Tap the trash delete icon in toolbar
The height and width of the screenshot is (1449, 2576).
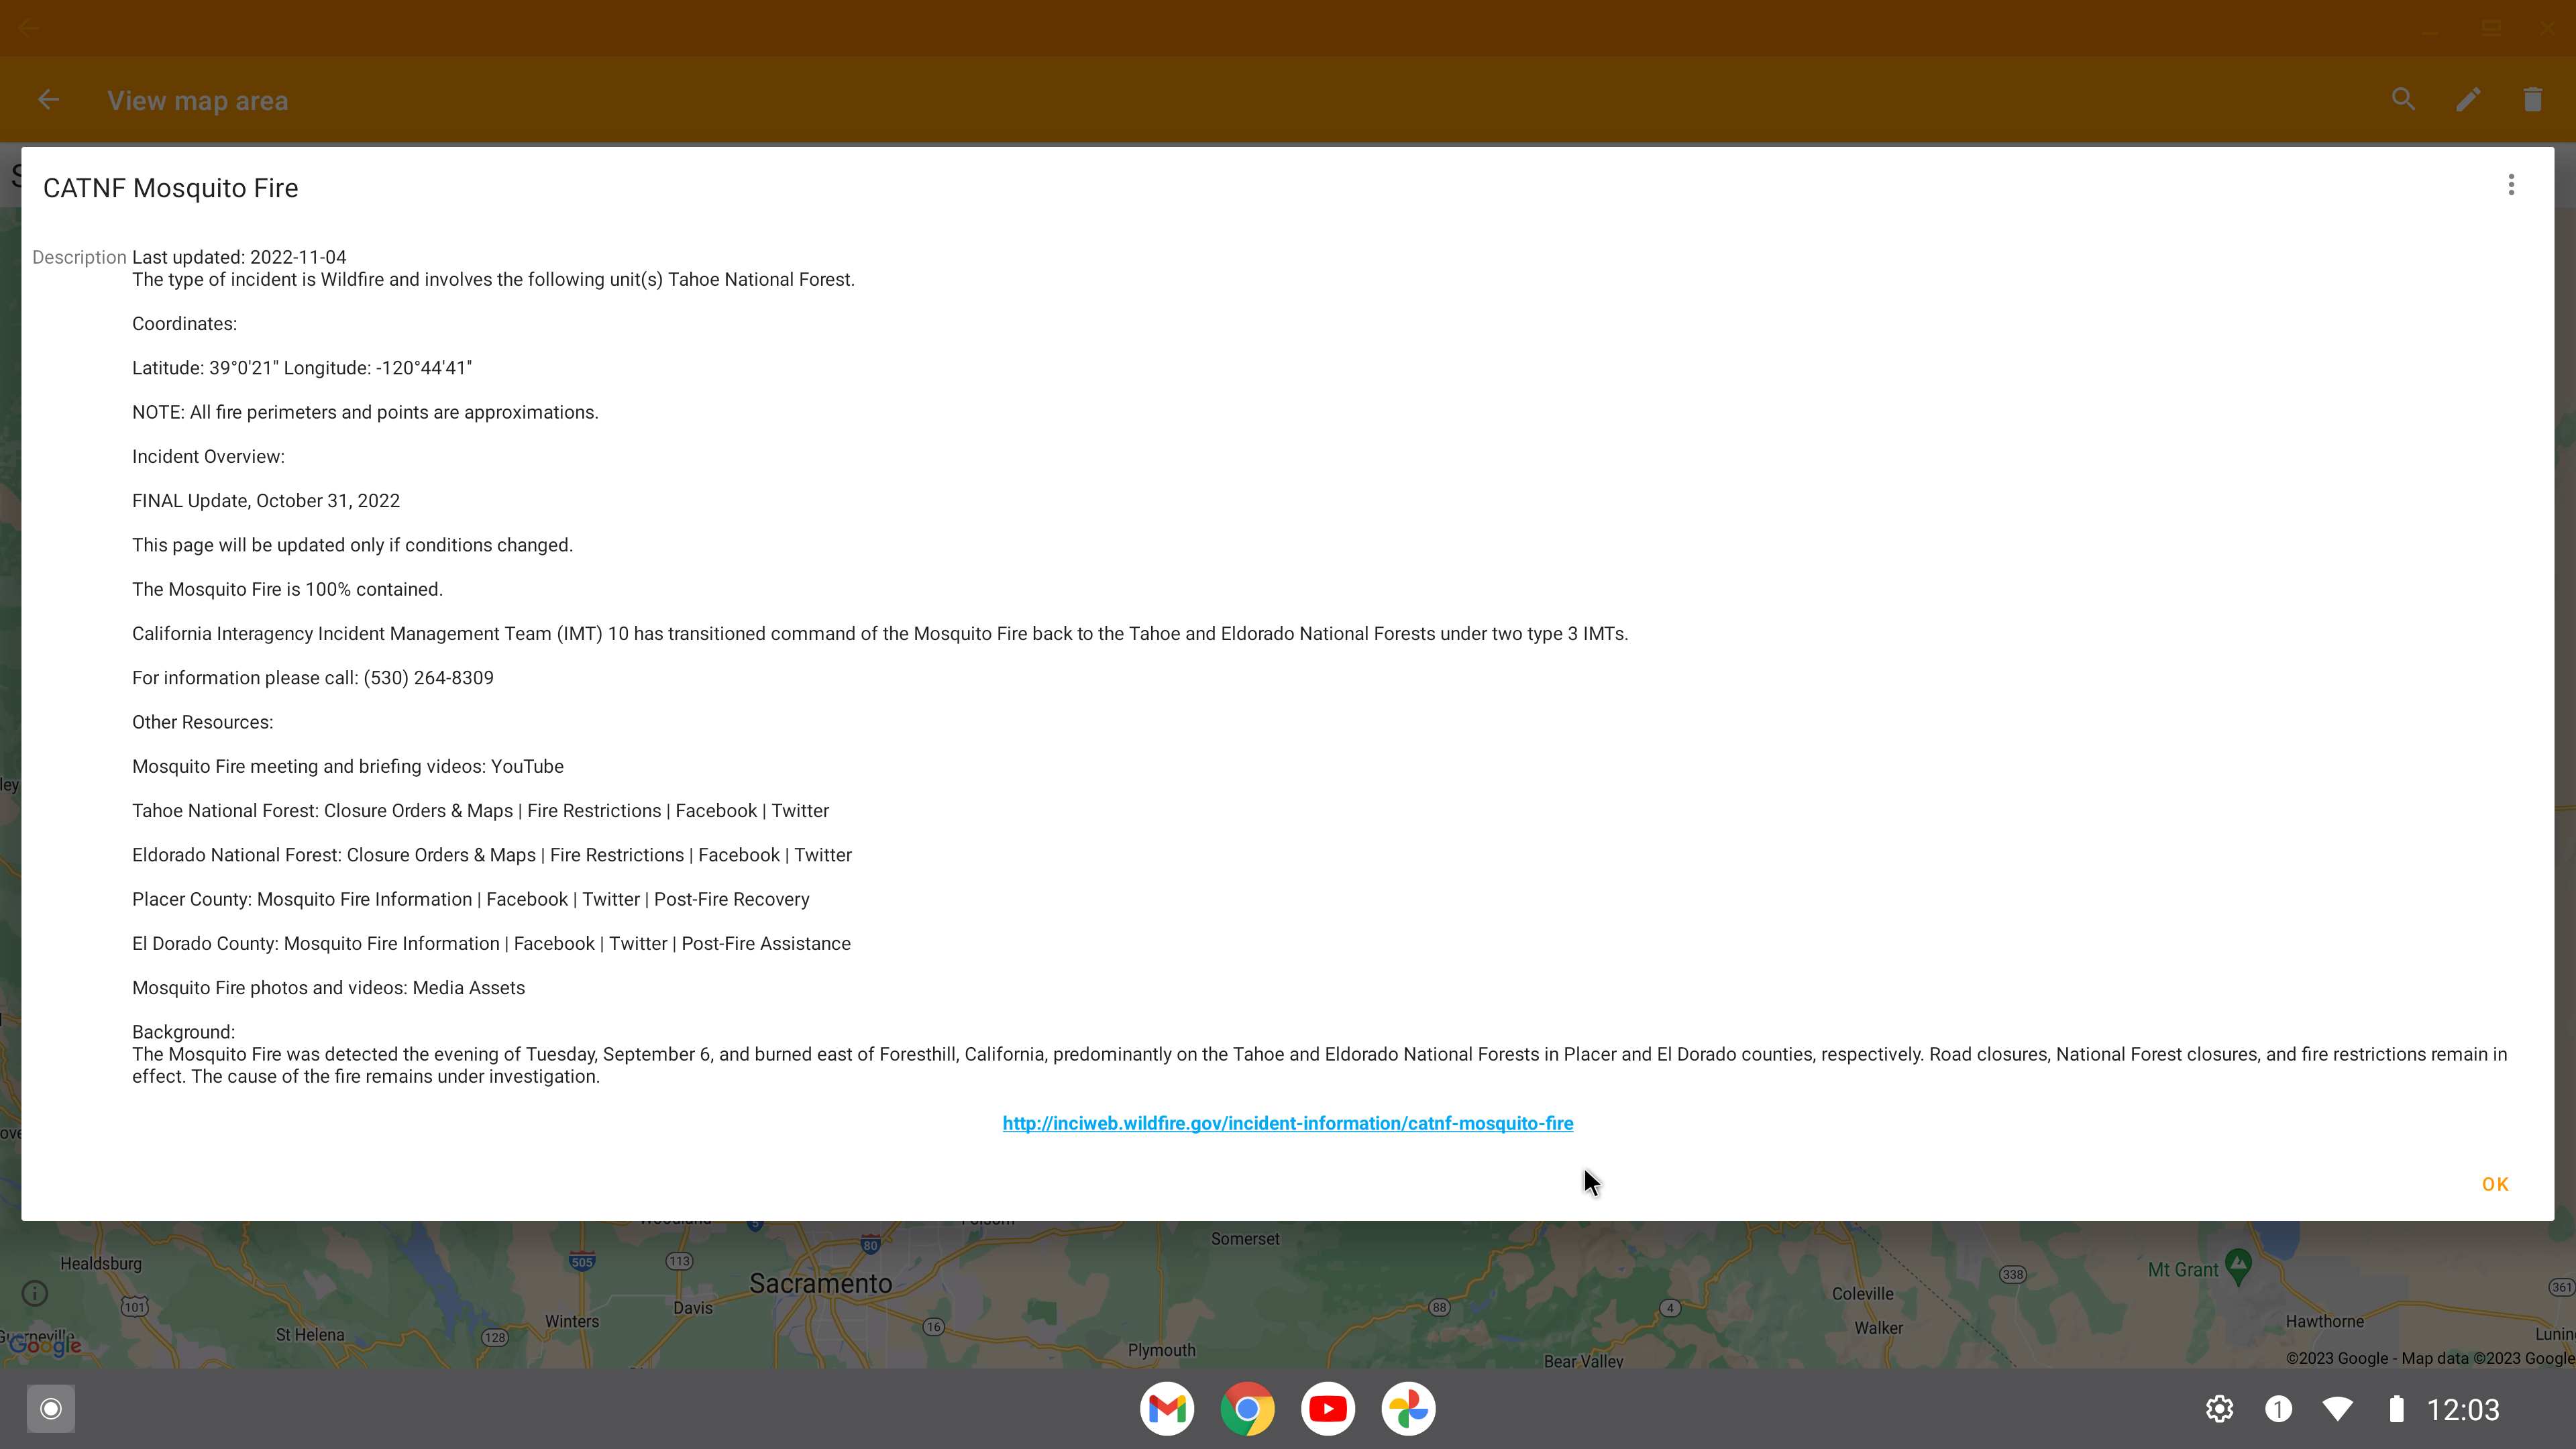[x=2532, y=99]
